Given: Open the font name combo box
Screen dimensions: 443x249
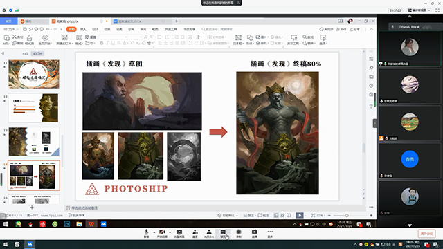Looking at the screenshot, I should 114,37.
